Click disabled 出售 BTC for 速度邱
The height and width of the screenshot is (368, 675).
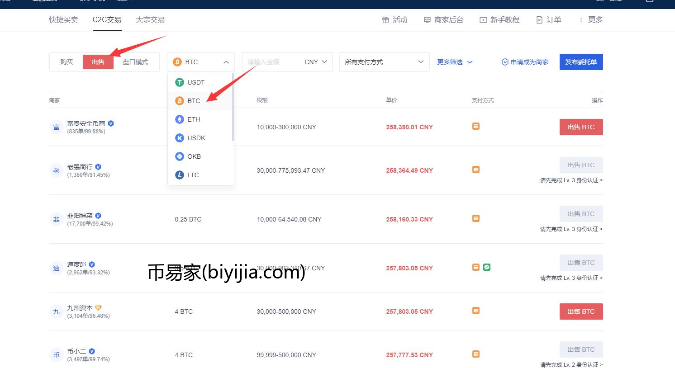click(581, 263)
